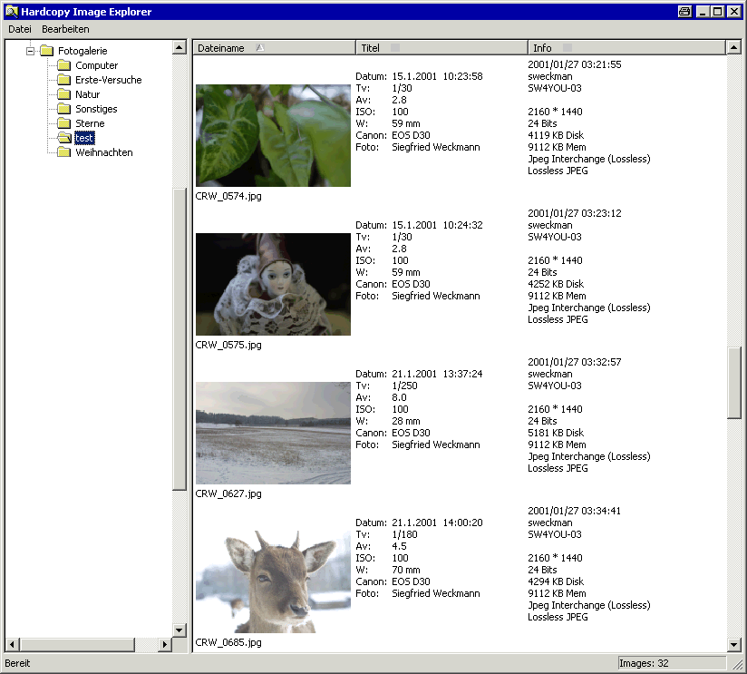
Task: Click the Natur folder icon
Action: 63,94
